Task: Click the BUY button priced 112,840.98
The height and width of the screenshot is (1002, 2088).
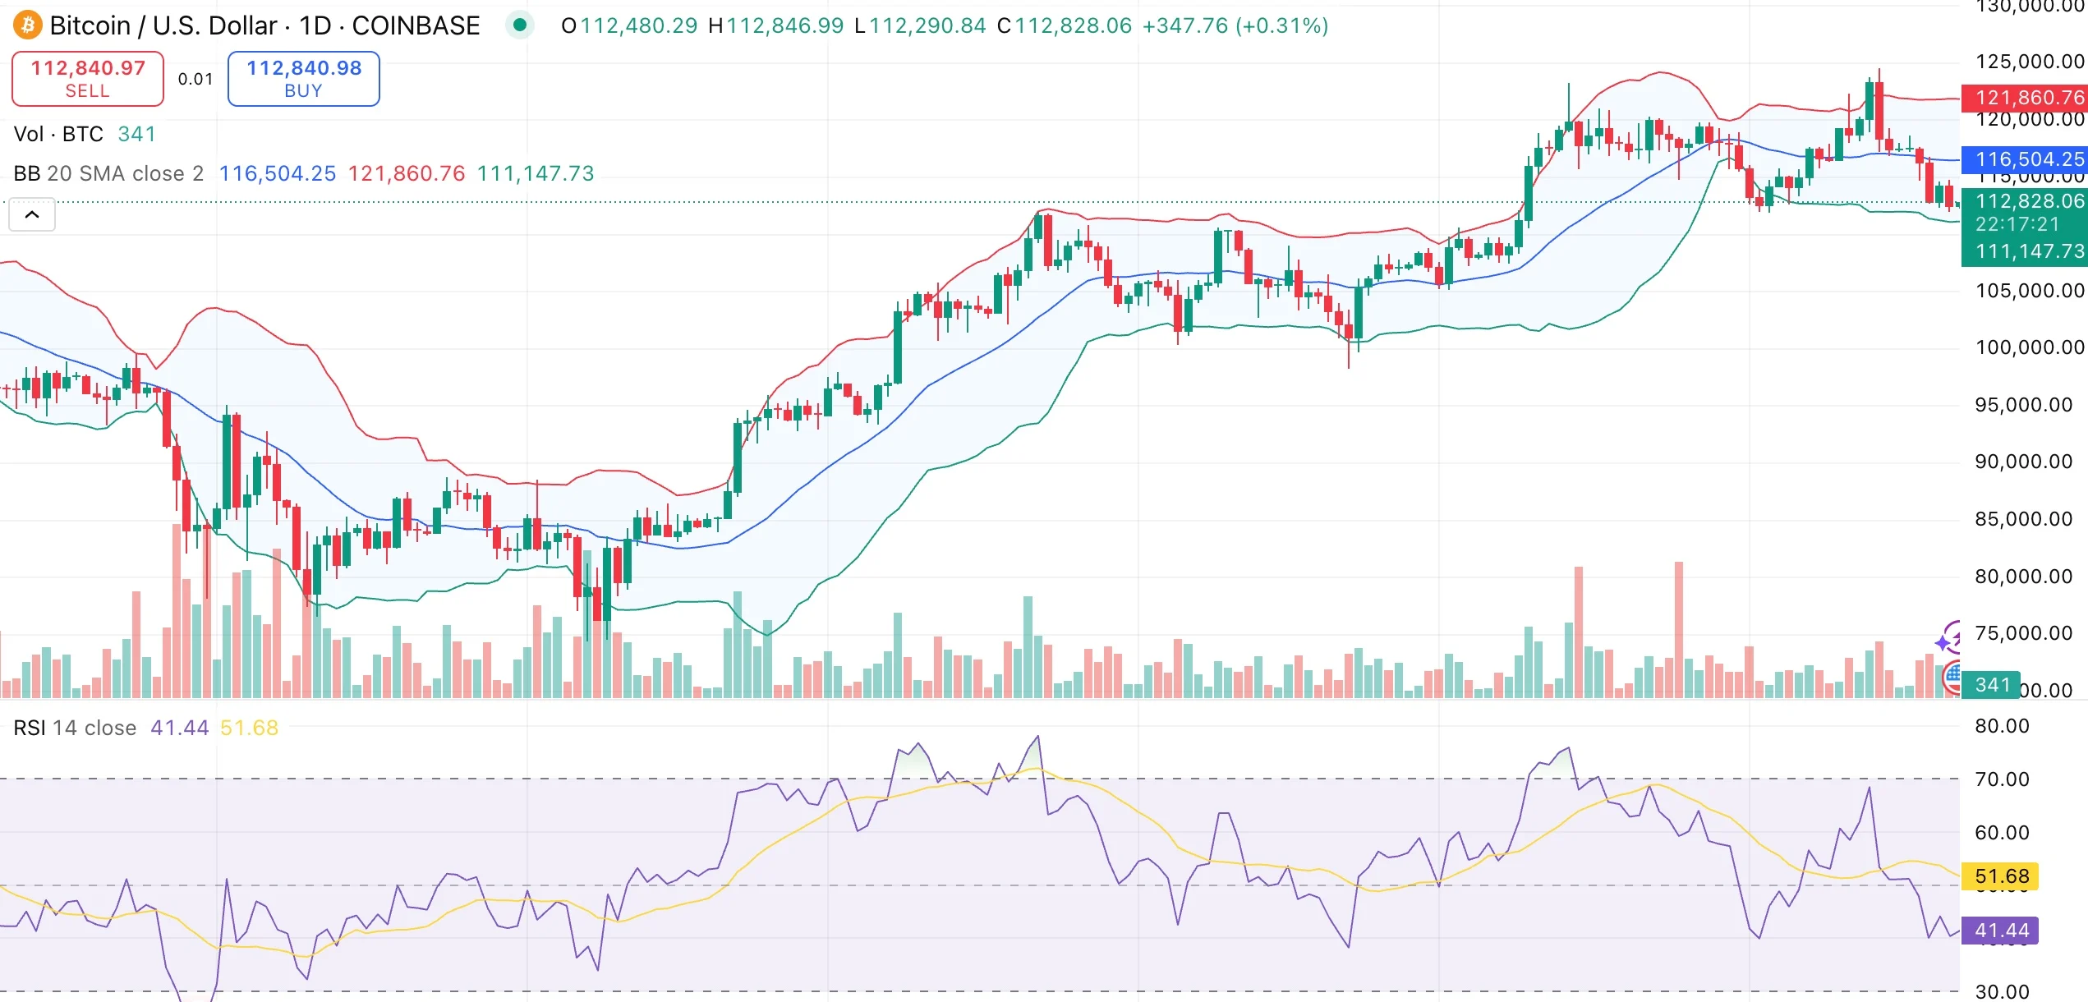Action: click(x=302, y=78)
